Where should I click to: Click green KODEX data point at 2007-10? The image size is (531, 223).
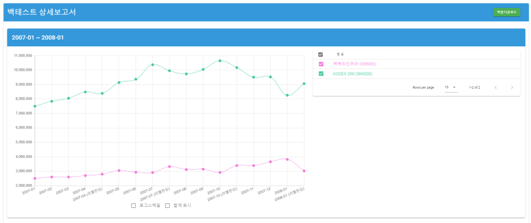pyautogui.click(x=220, y=61)
